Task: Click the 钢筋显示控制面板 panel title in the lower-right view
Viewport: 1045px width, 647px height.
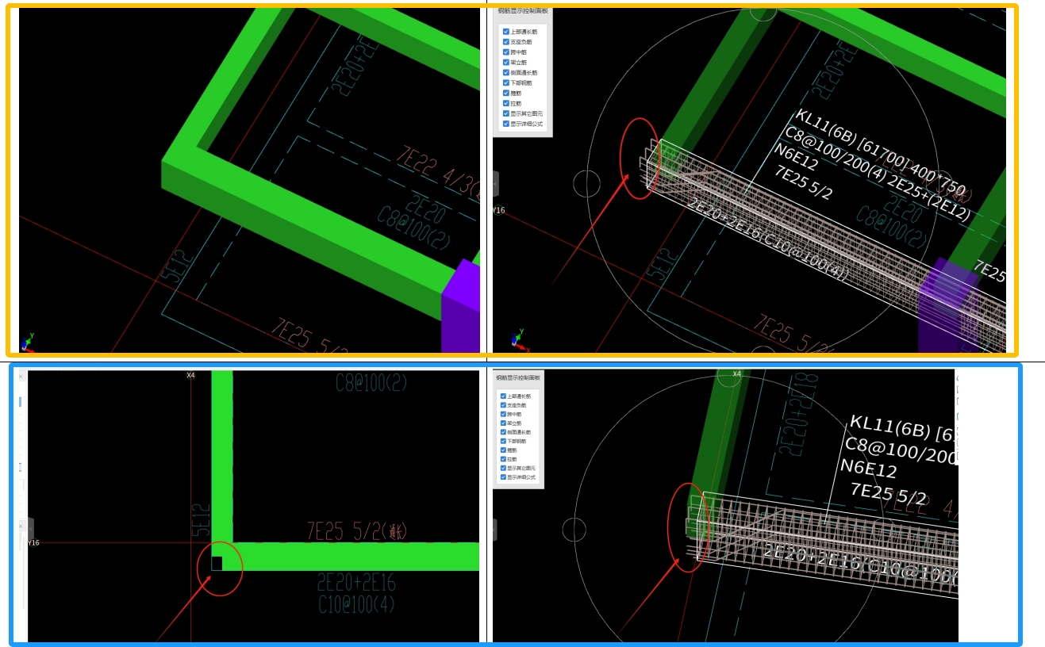Action: (518, 377)
